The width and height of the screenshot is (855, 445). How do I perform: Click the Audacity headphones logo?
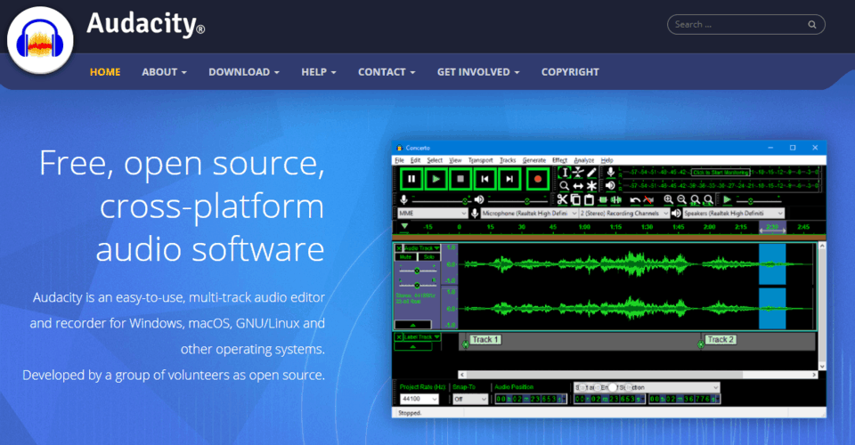40,40
